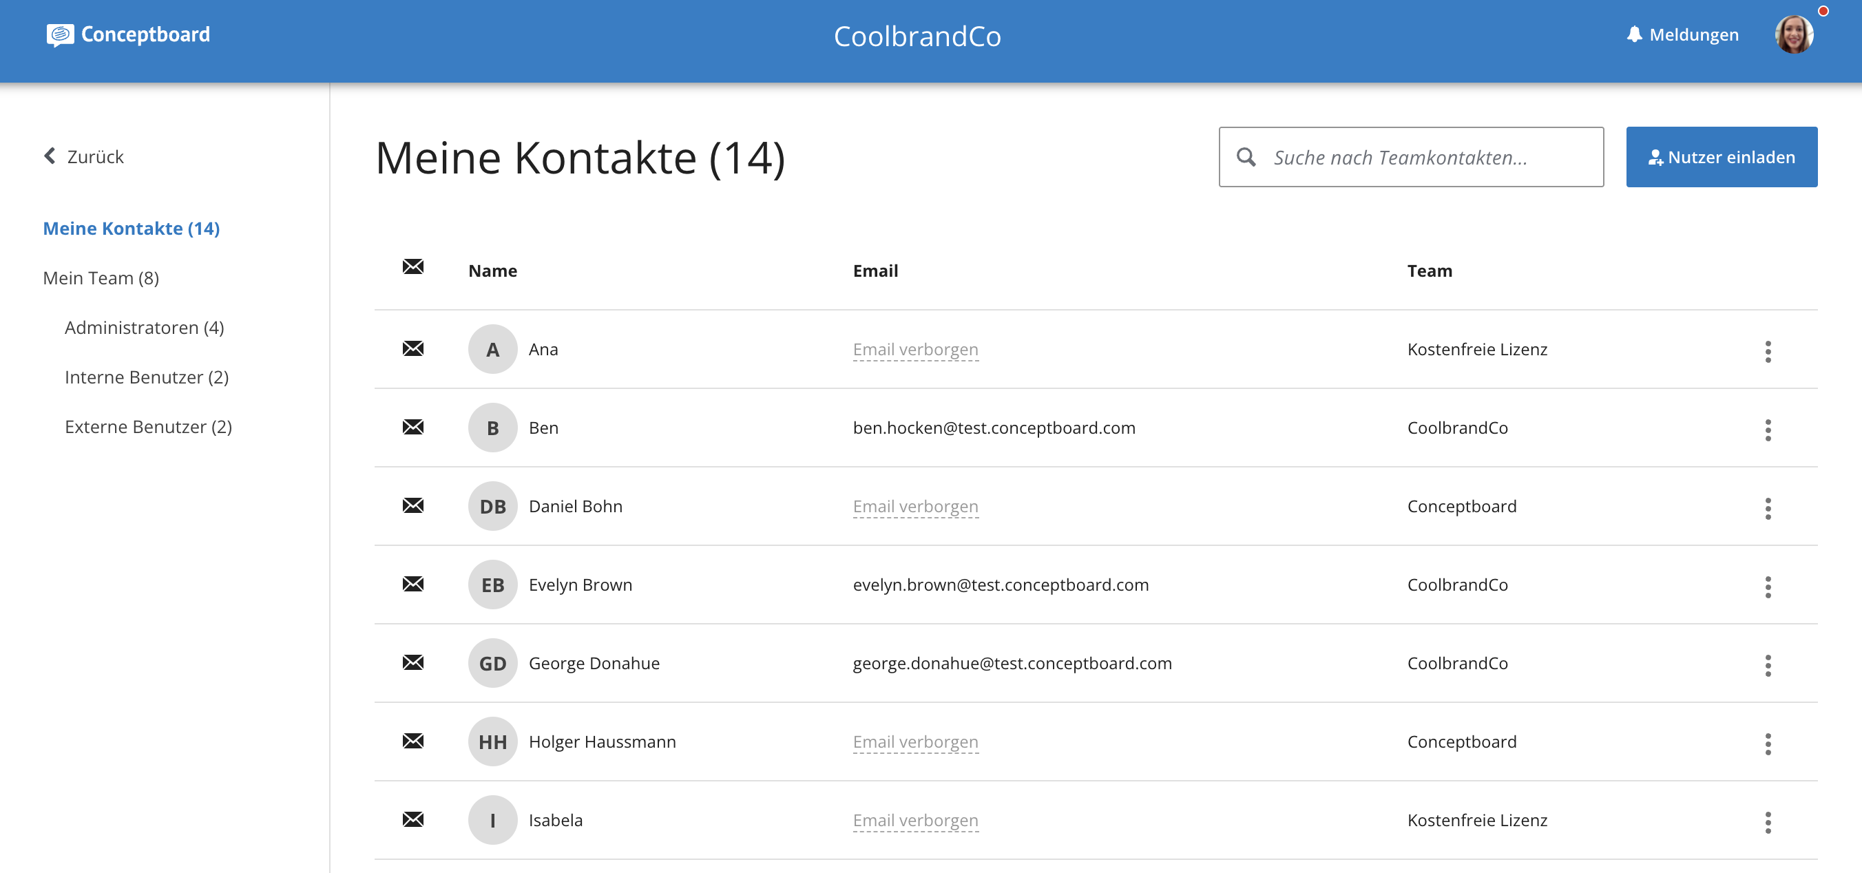Viewport: 1862px width, 873px height.
Task: Click the name Evelyn Brown
Action: tap(580, 585)
